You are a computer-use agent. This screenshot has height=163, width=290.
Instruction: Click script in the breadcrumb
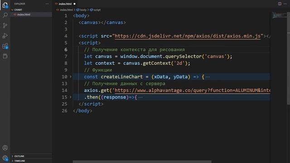tap(97, 10)
